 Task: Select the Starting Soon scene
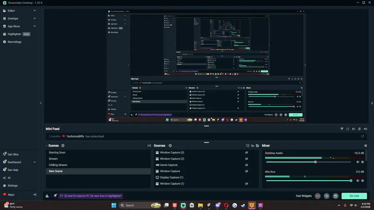(98, 152)
